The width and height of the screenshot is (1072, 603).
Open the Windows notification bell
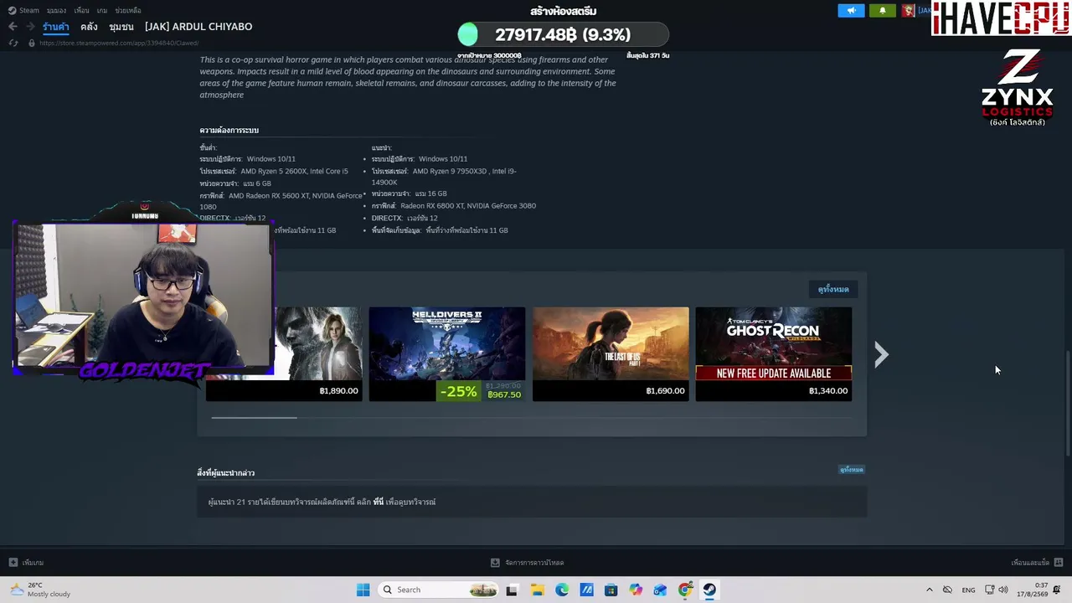1057,590
